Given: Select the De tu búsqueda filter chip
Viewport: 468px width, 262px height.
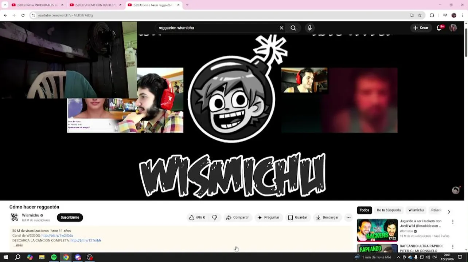Looking at the screenshot, I should pyautogui.click(x=389, y=210).
